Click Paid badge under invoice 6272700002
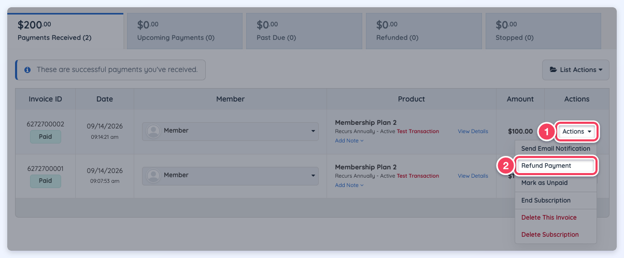624x258 pixels. click(x=45, y=137)
